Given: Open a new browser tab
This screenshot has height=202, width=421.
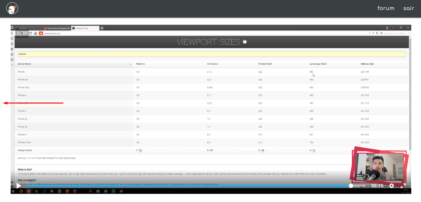Looking at the screenshot, I should [x=102, y=28].
